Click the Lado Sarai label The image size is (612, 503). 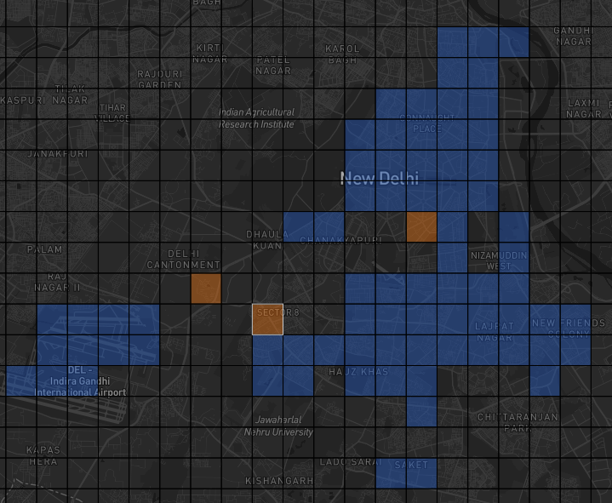pos(350,462)
